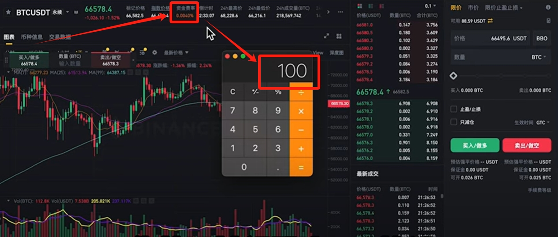
Task: Open the 币种信息 tab
Action: point(32,37)
